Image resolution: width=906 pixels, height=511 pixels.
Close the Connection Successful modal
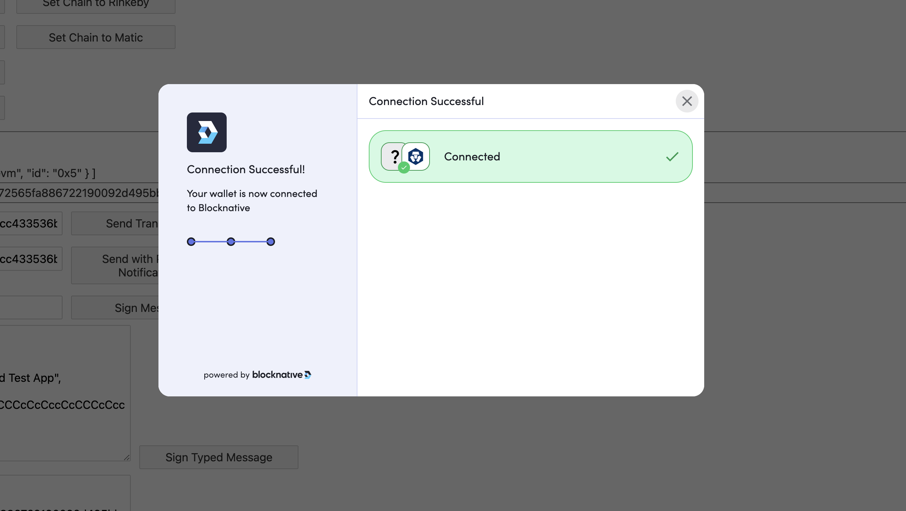[x=686, y=101]
